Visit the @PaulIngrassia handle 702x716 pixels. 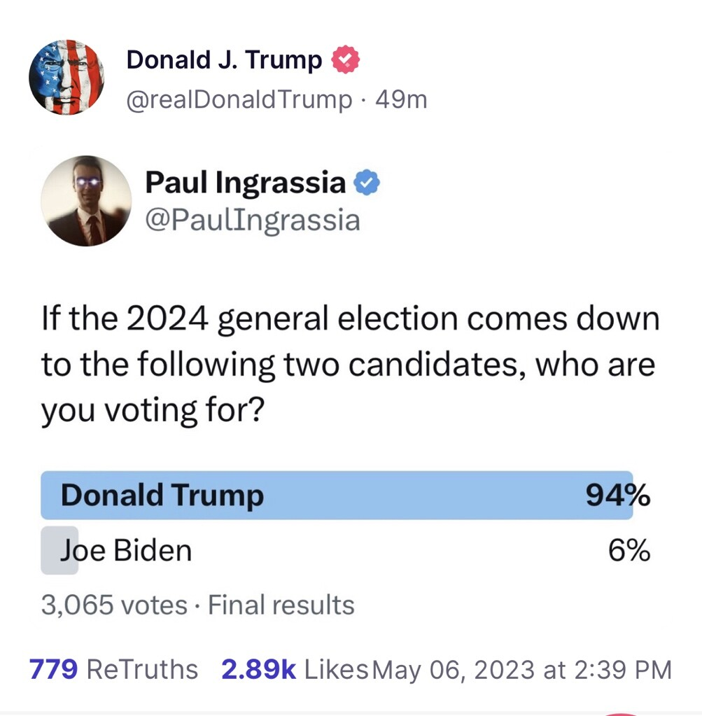252,220
